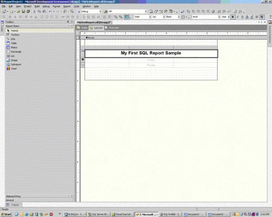Select the Detail row cell in table
This screenshot has height=217, width=272.
click(151, 60)
